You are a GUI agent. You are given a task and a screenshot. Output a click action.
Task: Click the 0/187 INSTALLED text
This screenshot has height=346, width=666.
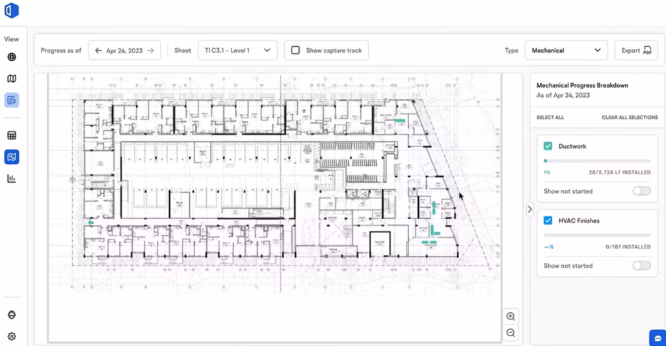coord(628,246)
